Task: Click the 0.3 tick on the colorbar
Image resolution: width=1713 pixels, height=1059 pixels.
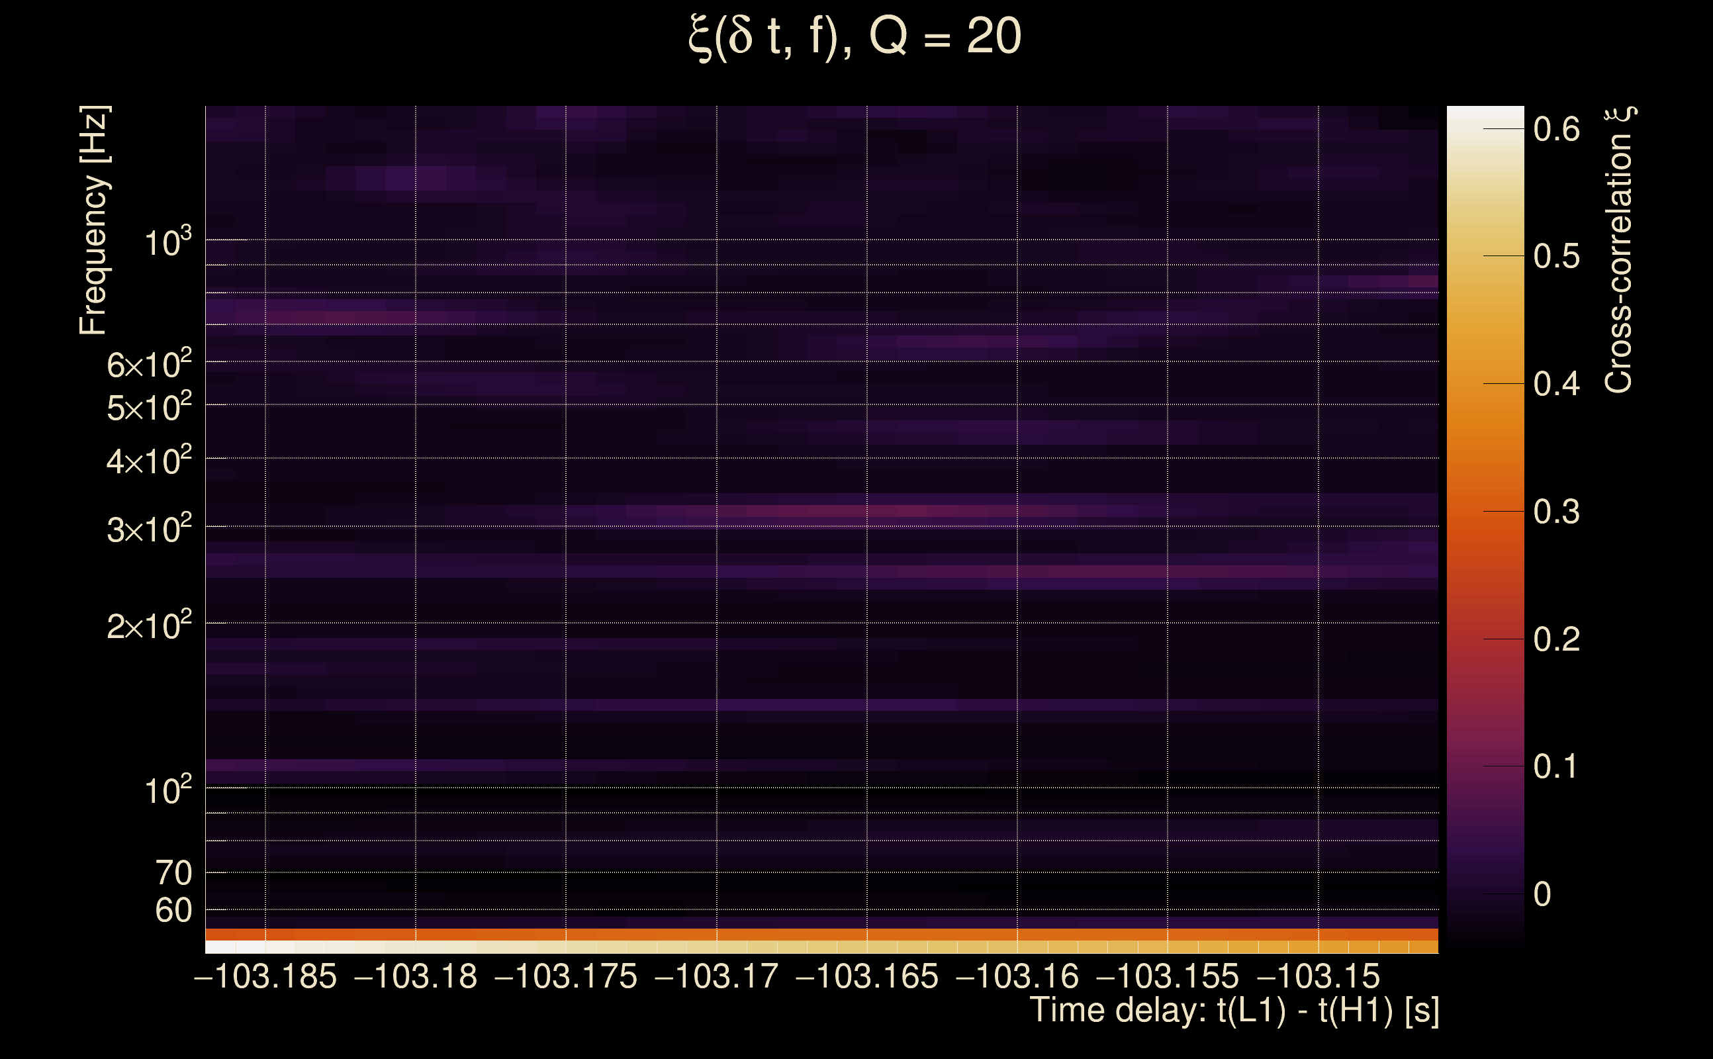Action: 1556,512
